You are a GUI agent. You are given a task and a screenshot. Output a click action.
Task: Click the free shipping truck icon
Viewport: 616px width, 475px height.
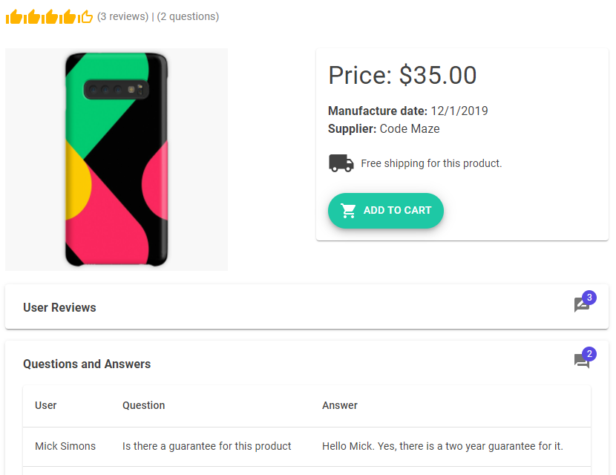click(341, 163)
